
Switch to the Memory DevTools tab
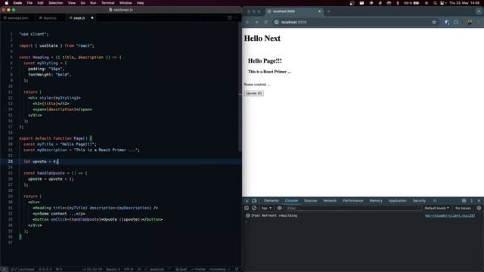point(376,201)
